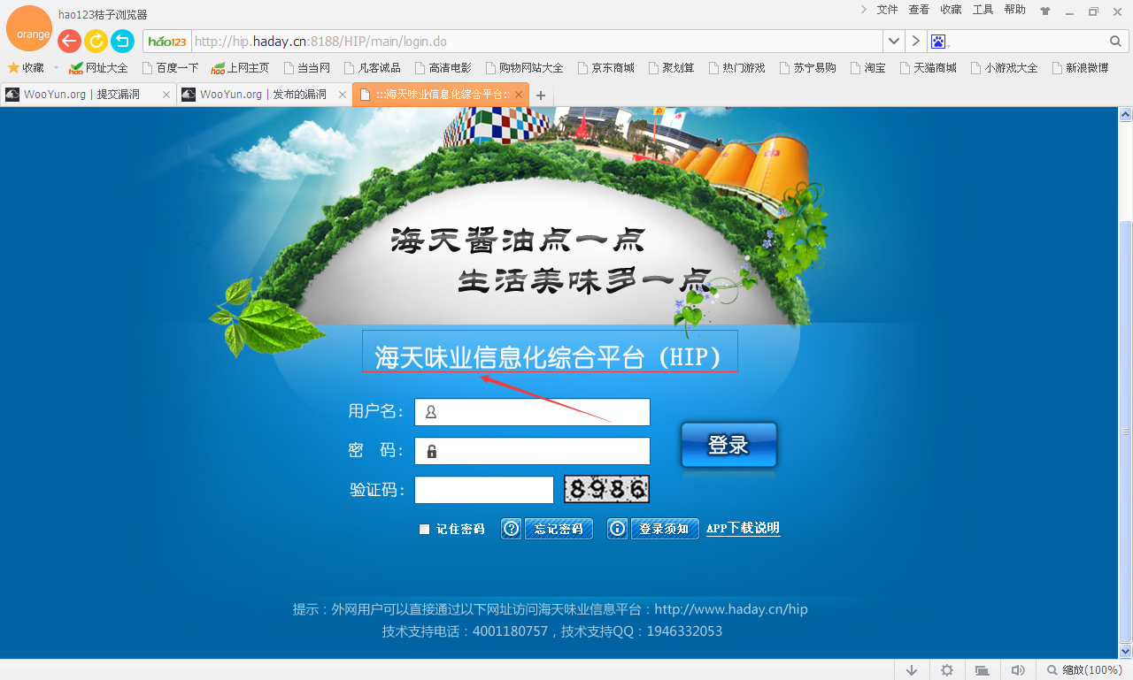Click the red back arrow button
Viewport: 1133px width, 680px height.
click(69, 41)
